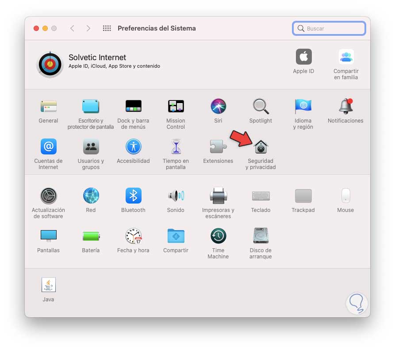The height and width of the screenshot is (350, 395).
Task: Open Usuarios y grupos pane
Action: 91,146
